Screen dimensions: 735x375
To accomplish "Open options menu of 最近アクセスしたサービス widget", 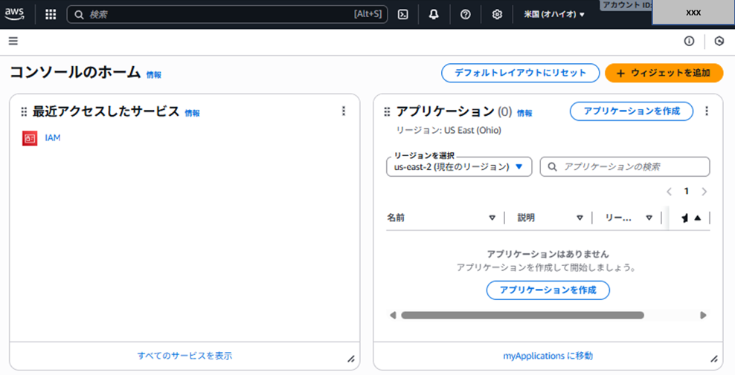I will tap(343, 111).
